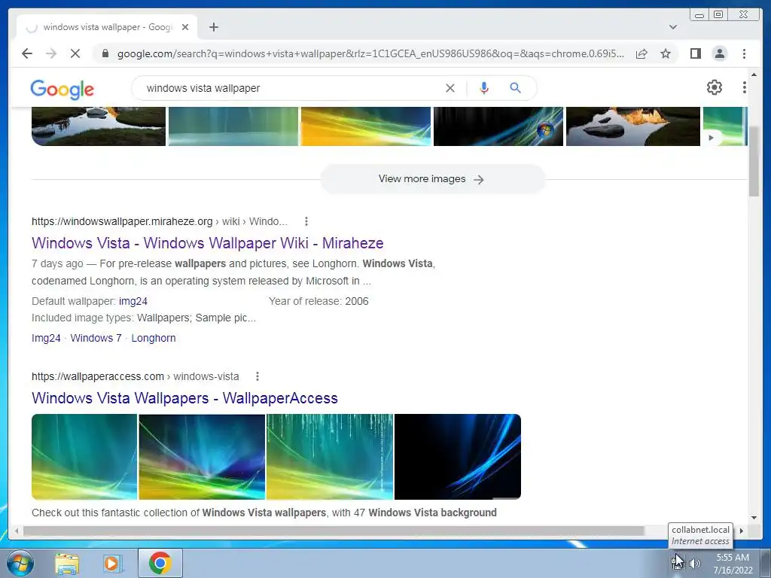Click the horizontal scrollbar right arrow
Image resolution: width=771 pixels, height=578 pixels.
coord(742,531)
